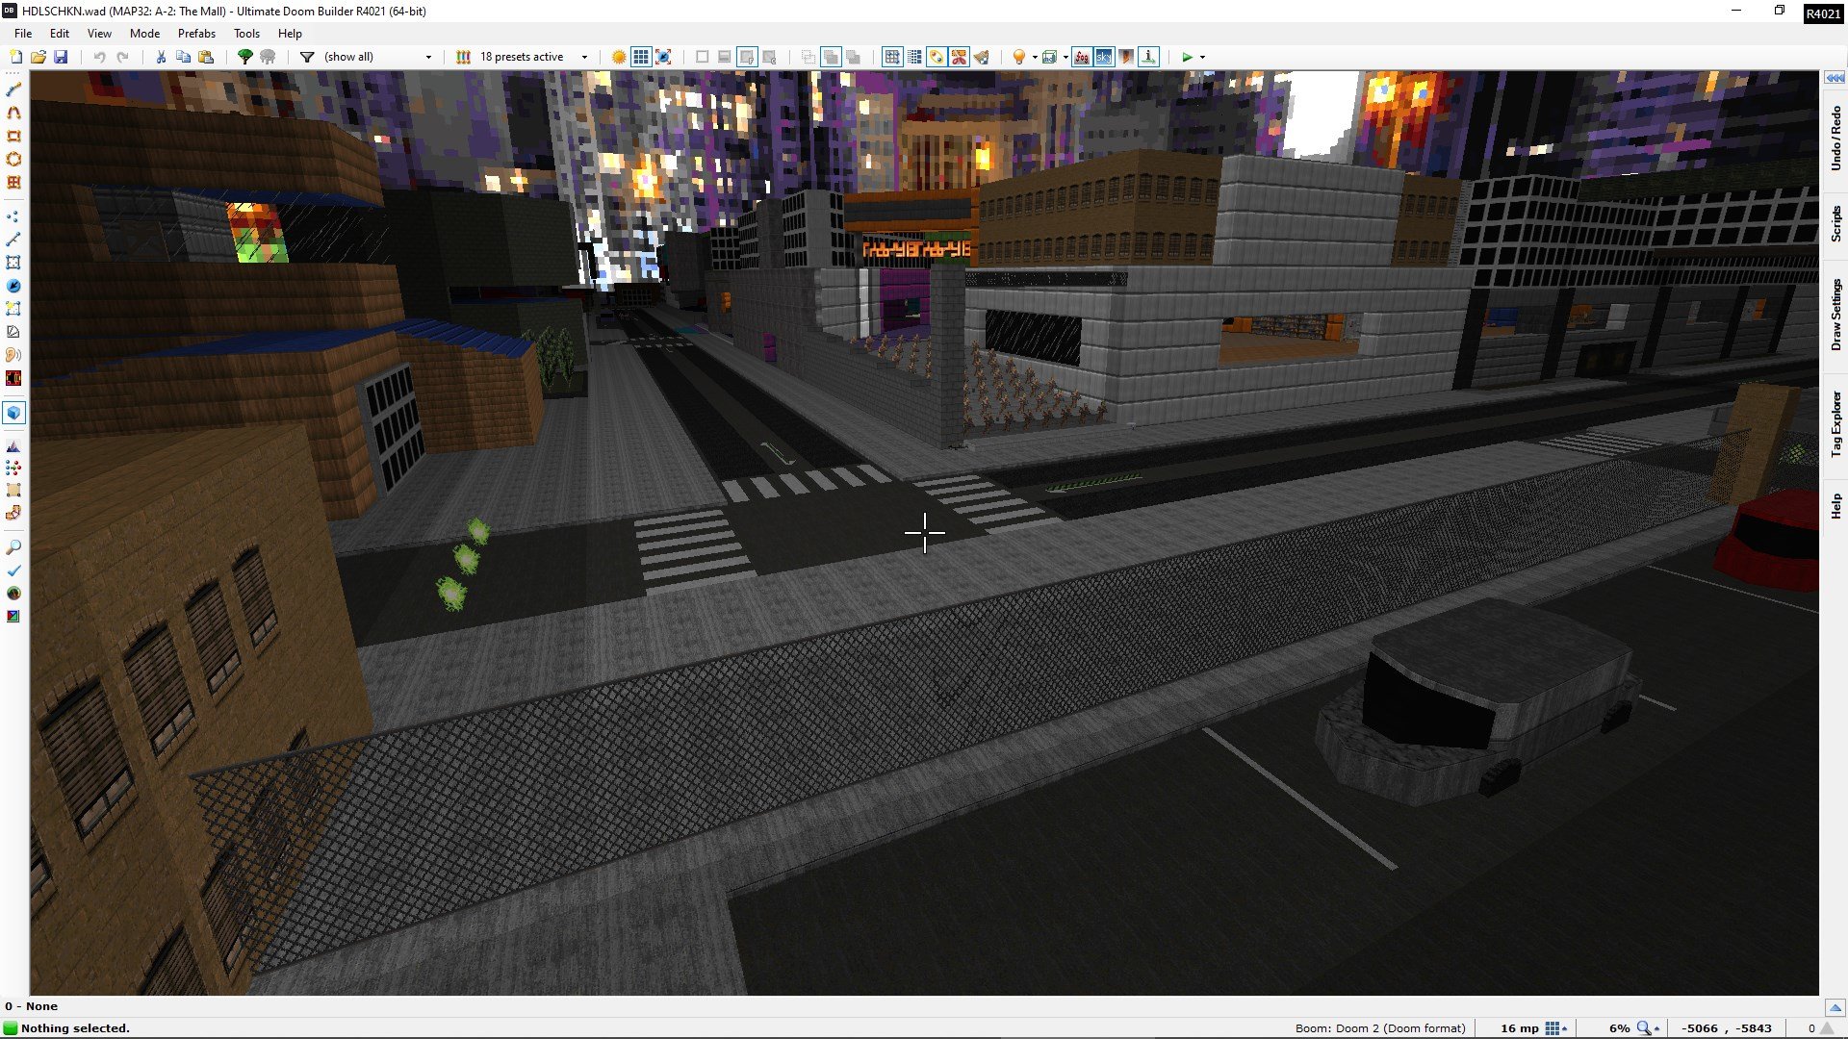Switch to Linedefs mode
Screen dimensions: 1848x1039
(13, 240)
